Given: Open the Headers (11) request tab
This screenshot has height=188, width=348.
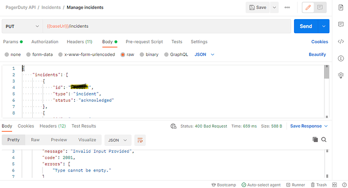Looking at the screenshot, I should pyautogui.click(x=80, y=42).
